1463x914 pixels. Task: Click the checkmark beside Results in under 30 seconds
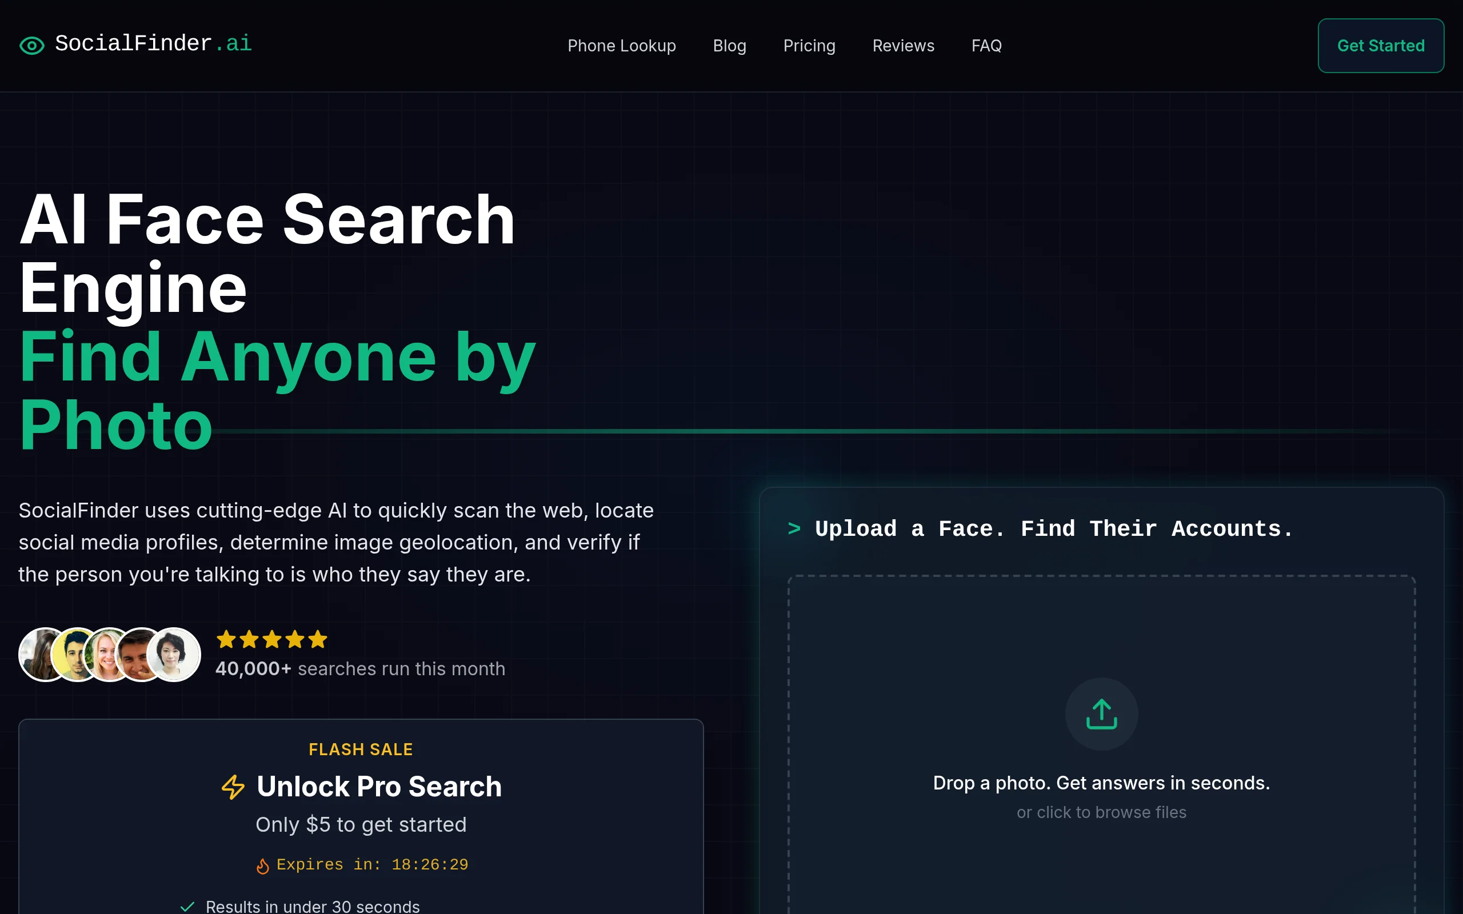point(187,906)
